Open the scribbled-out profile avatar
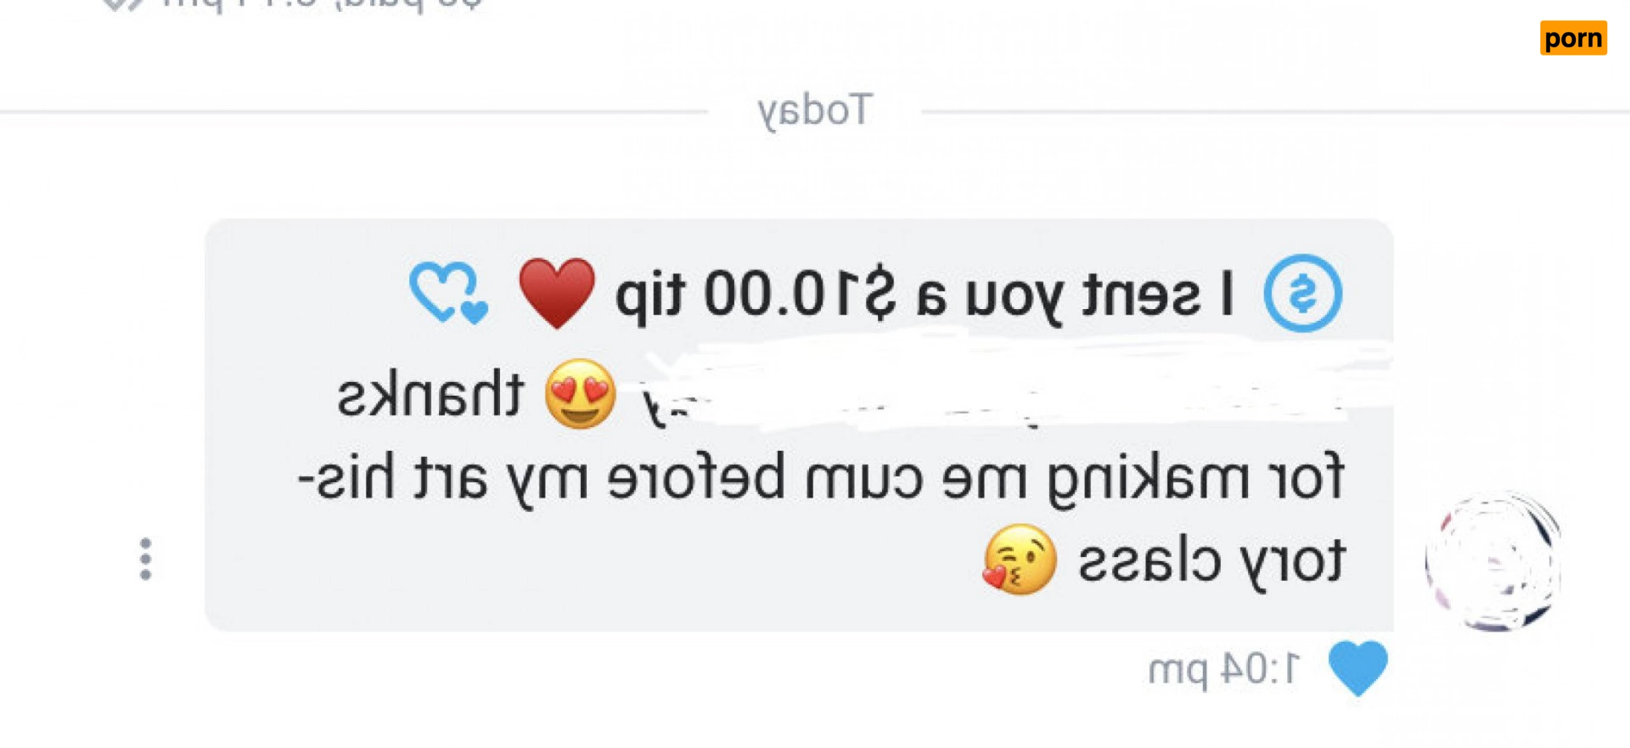1630x748 pixels. click(1492, 561)
